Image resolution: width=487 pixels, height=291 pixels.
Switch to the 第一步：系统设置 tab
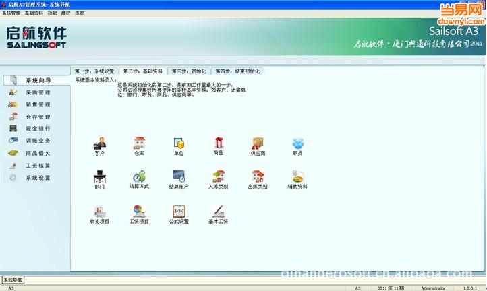point(94,71)
